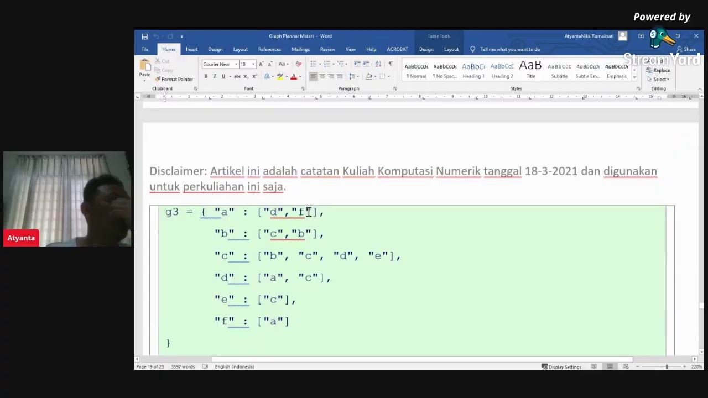708x398 pixels.
Task: Open the font size dropdown showing 10
Action: pos(253,64)
